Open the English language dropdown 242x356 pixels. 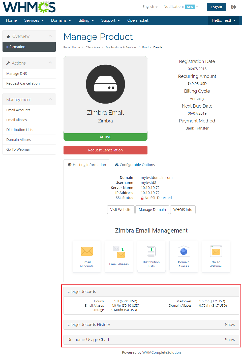[150, 7]
